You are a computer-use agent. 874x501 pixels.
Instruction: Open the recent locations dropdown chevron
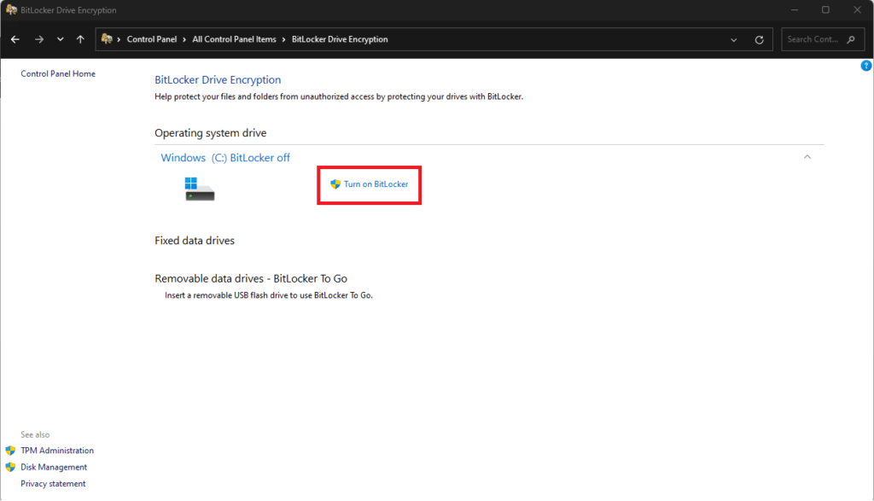(x=60, y=39)
